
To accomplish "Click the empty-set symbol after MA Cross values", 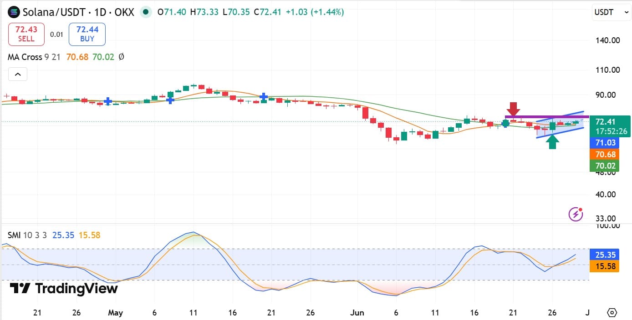I will coord(121,57).
